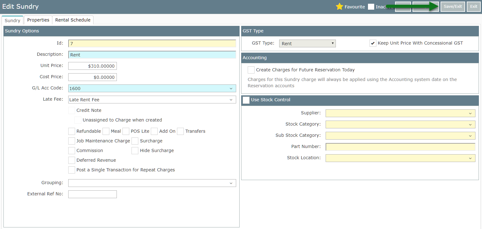
Task: Click the Favourite star icon
Action: (x=339, y=7)
